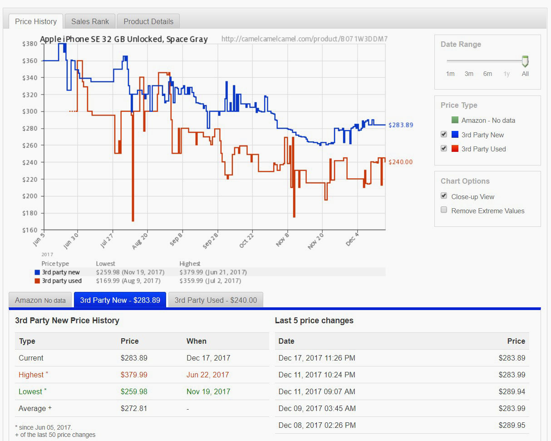Click the $283.89 label on chart
This screenshot has height=441, width=551.
click(x=400, y=125)
